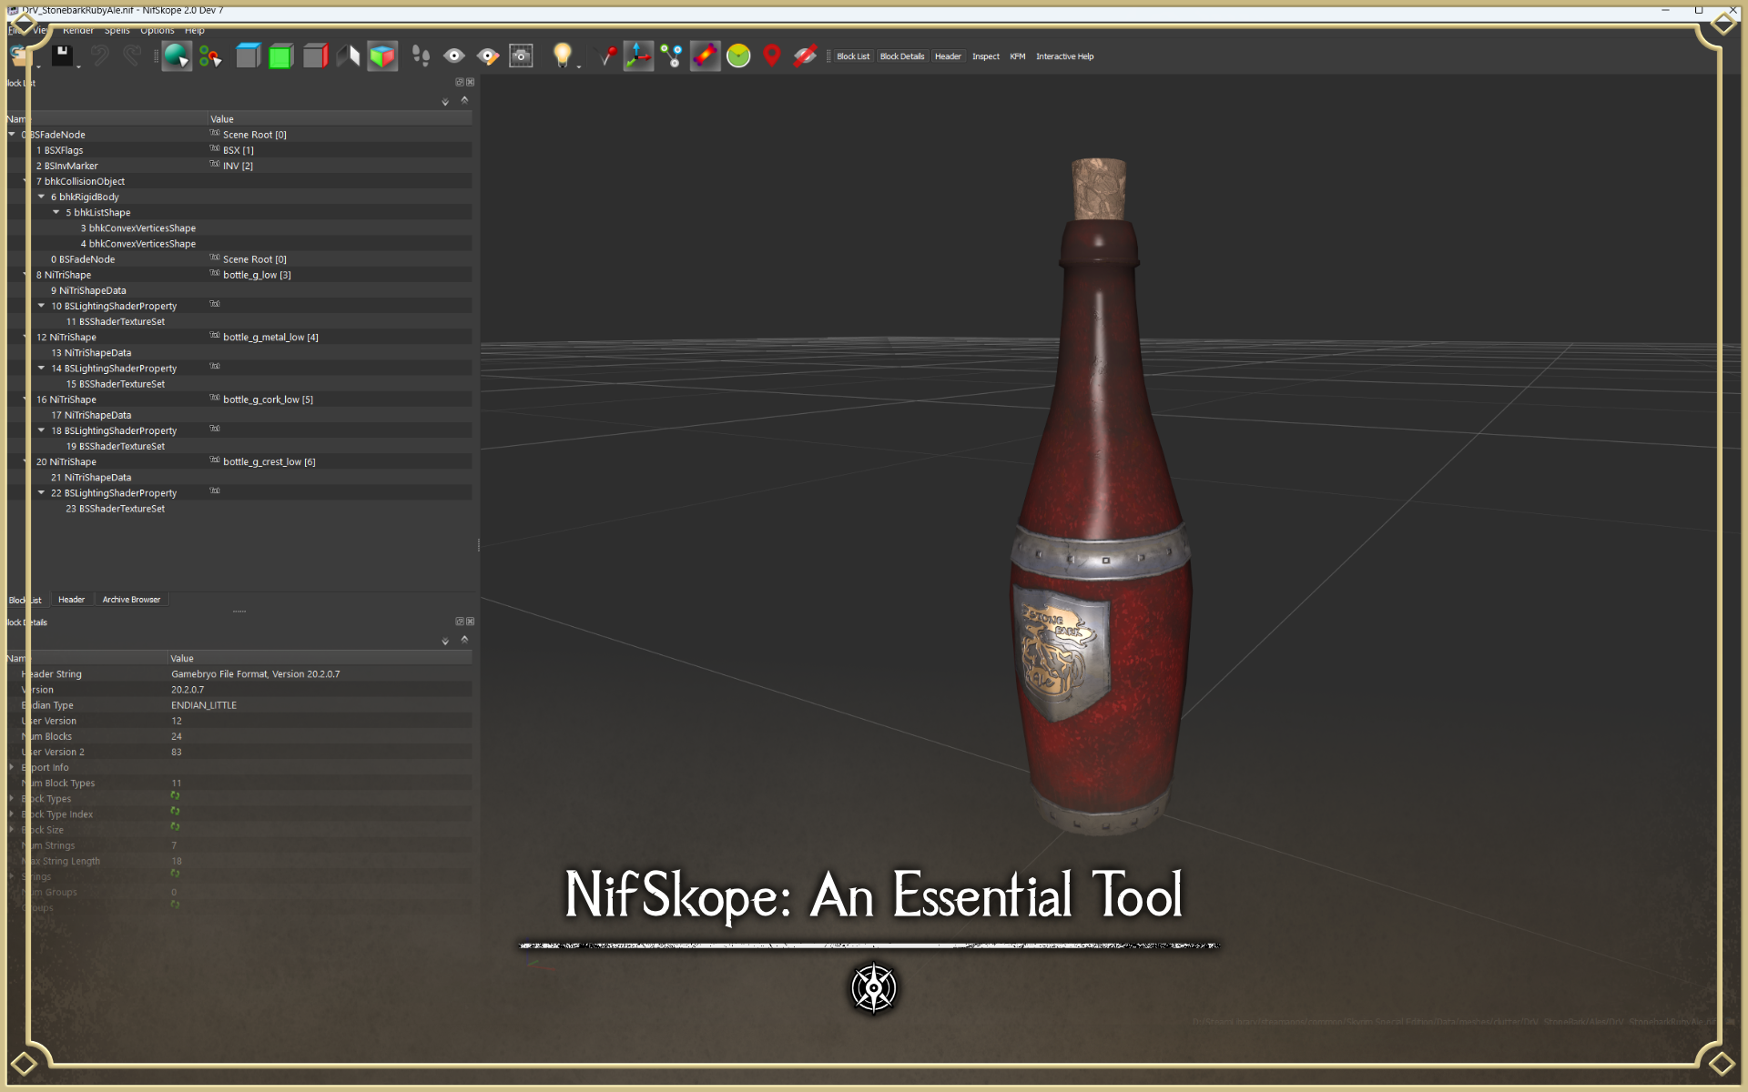Switch to the bottom Header tab
This screenshot has height=1092, width=1748.
(x=71, y=600)
